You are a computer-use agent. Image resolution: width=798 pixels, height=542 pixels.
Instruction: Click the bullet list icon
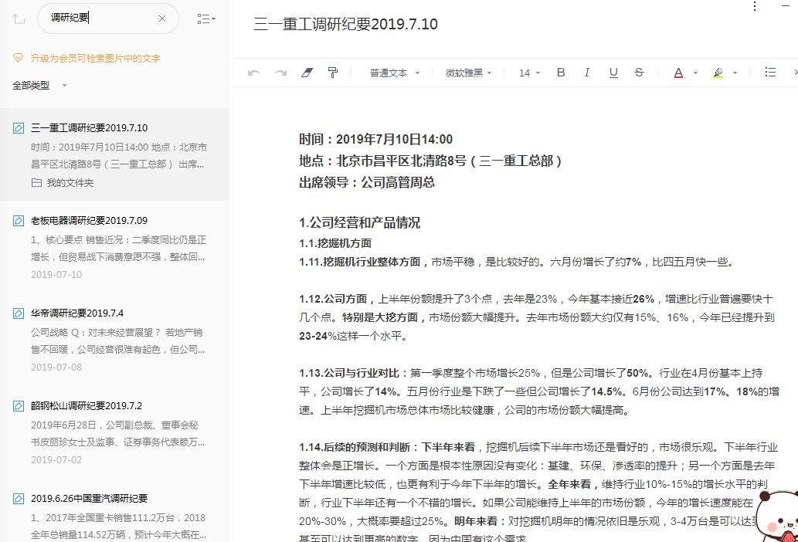coord(770,72)
